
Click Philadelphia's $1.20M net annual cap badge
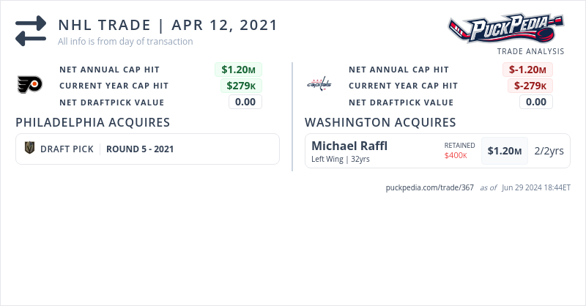coord(238,70)
